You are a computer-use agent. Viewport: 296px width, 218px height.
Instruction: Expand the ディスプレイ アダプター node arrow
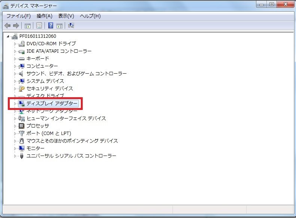click(15, 104)
